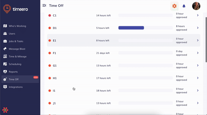Click the Scheduling calendar icon
The height and width of the screenshot is (115, 207).
coord(5,64)
